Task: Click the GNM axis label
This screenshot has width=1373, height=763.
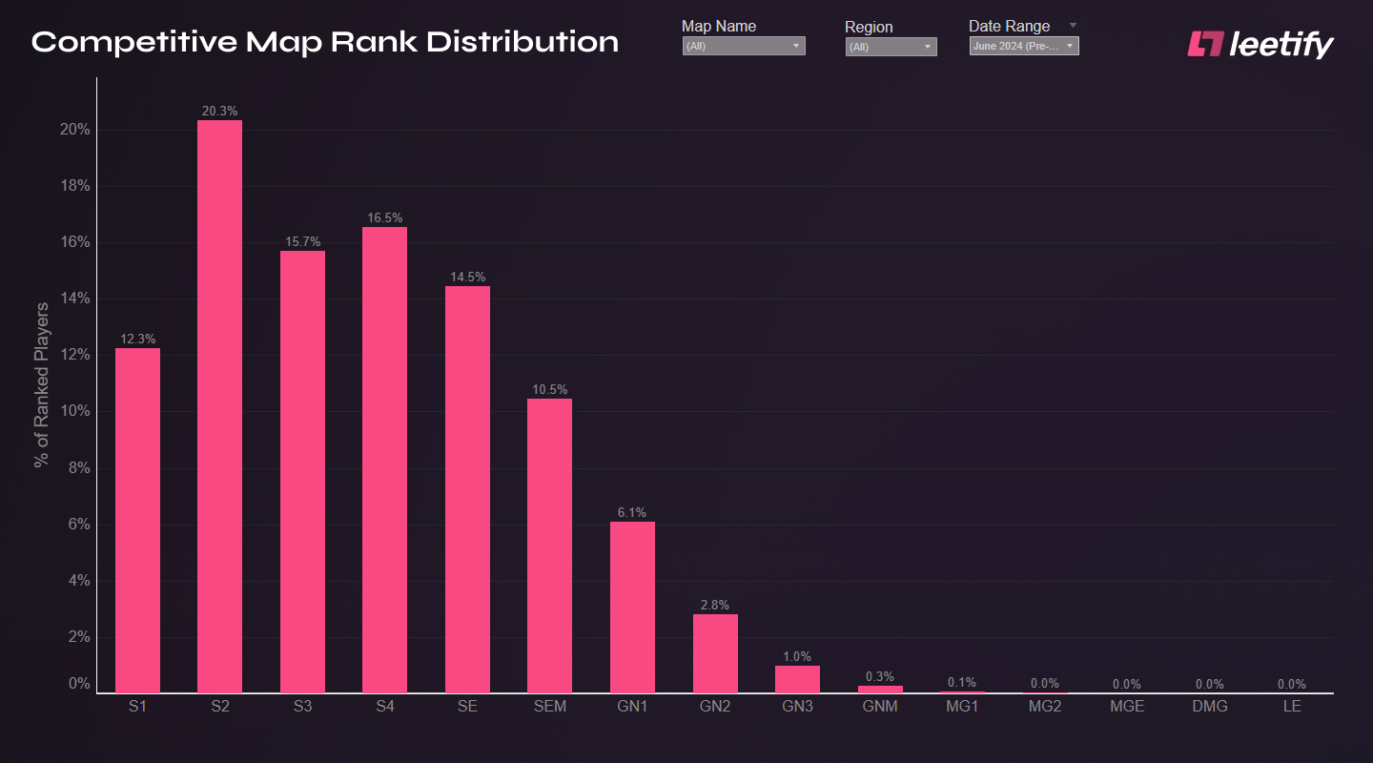Action: tap(880, 707)
